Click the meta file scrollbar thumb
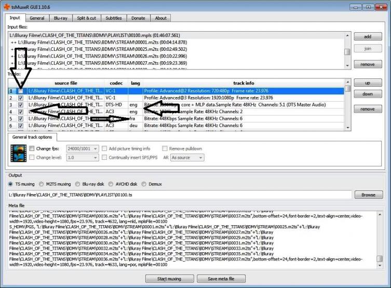The height and width of the screenshot is (288, 391). tap(380, 258)
